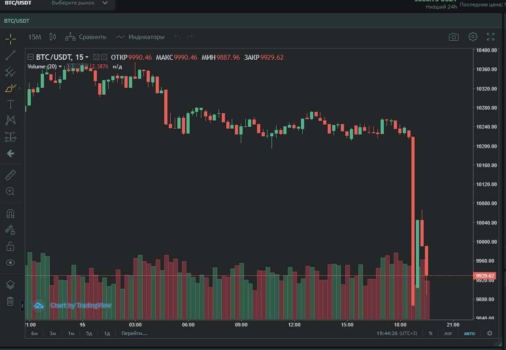
Task: Click the Chart by TradingView link
Action: tap(81, 305)
